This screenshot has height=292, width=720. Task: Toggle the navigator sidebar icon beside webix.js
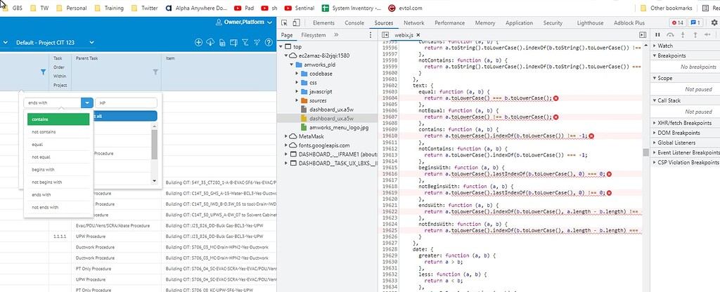(x=385, y=35)
